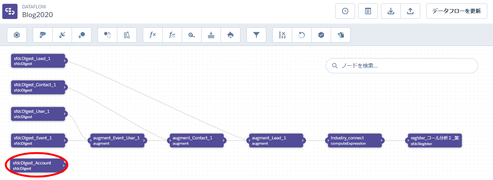Expand arrow on sfdcDigest_Account node

[64, 166]
